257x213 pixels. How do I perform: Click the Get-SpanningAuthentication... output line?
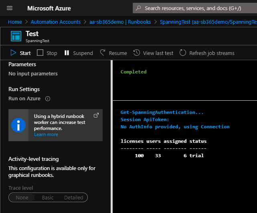[x=162, y=112]
